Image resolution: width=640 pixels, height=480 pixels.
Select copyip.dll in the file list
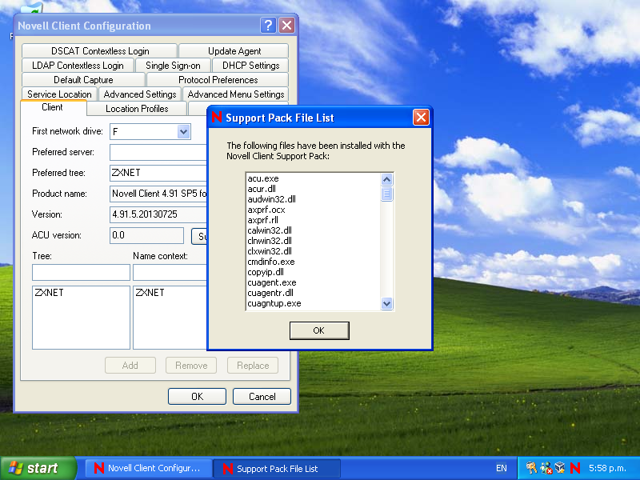click(266, 272)
